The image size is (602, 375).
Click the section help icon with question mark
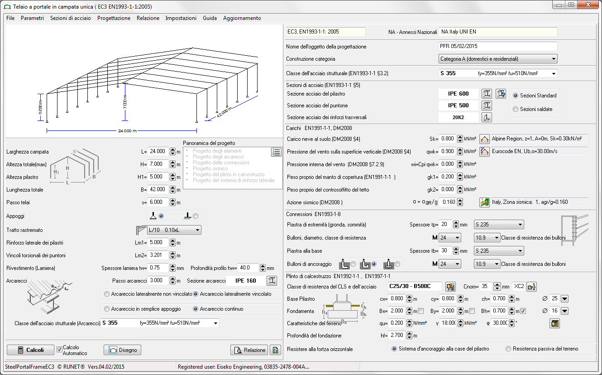(x=501, y=94)
